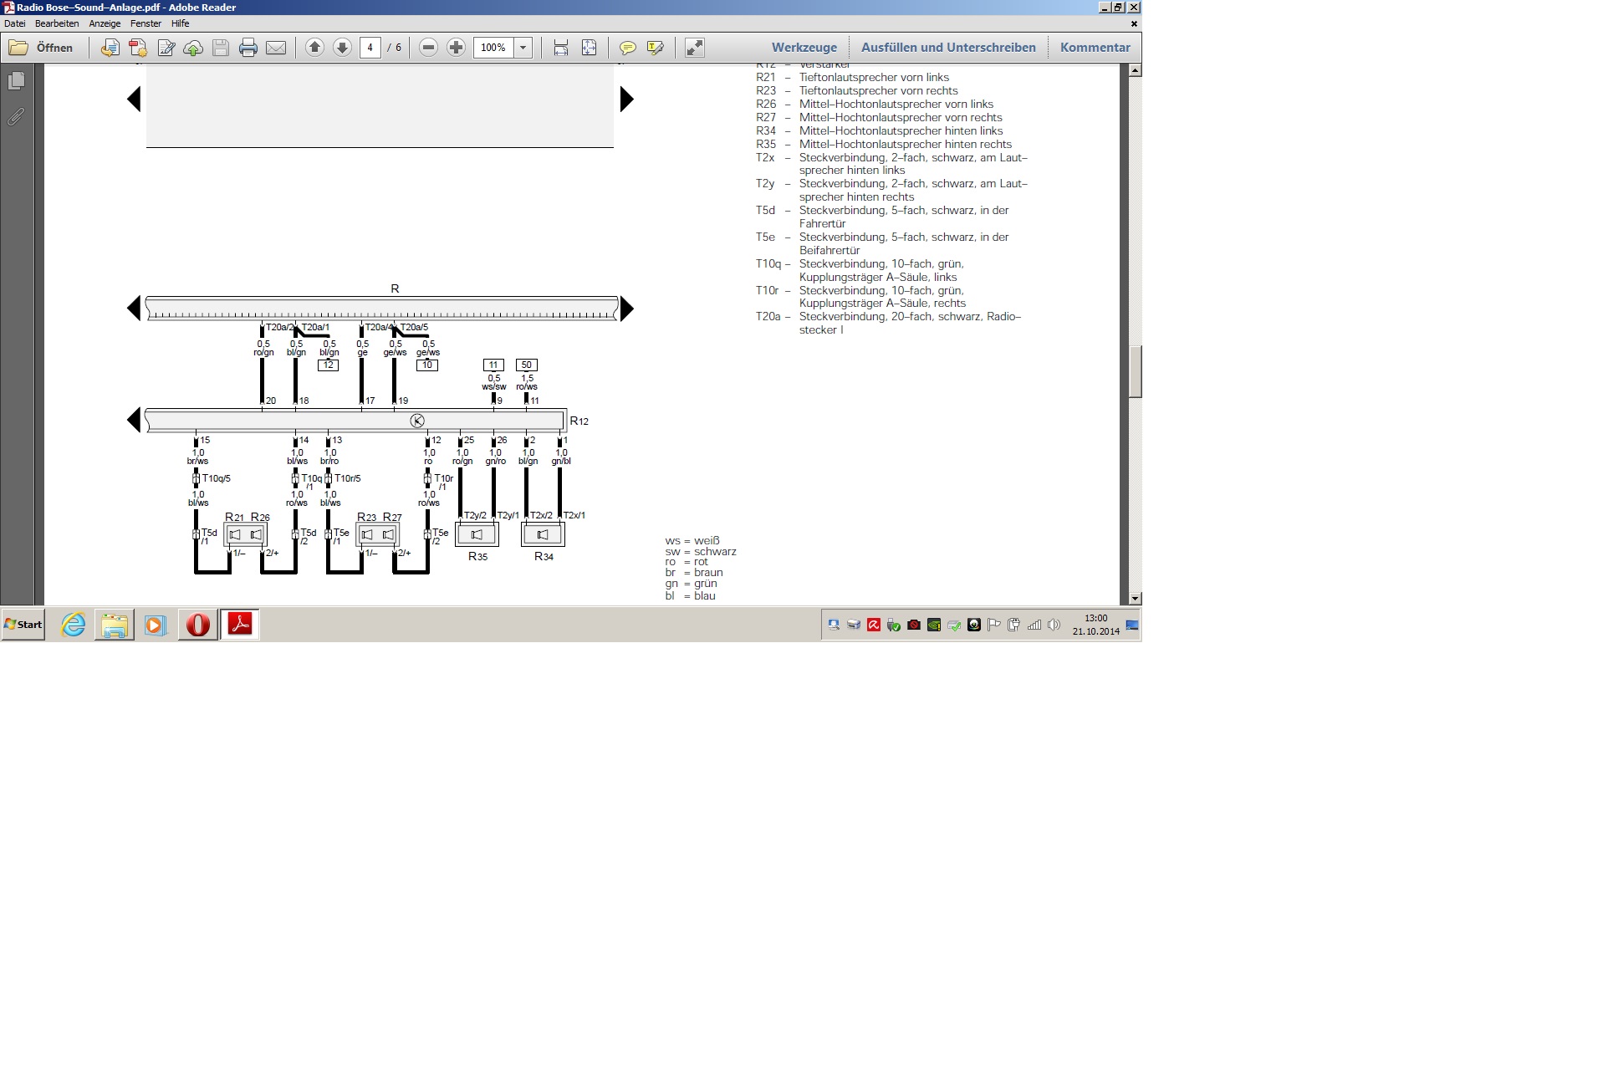Screen dimensions: 1608x1072
Task: Click the vertical scrollbar thumb
Action: pos(1135,371)
